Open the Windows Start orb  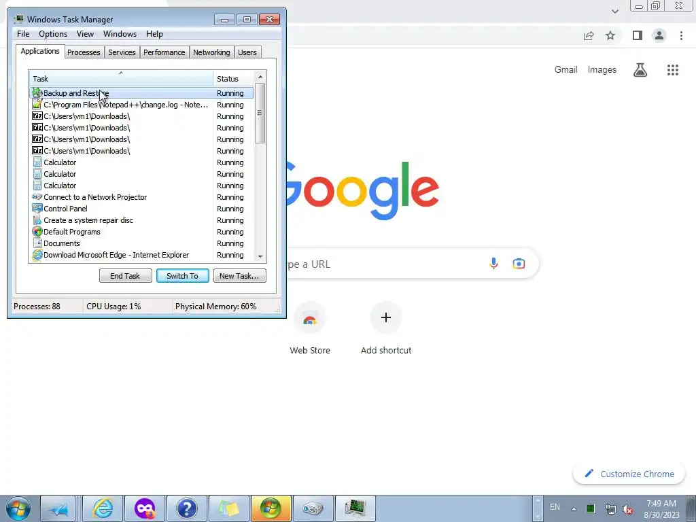tap(18, 508)
